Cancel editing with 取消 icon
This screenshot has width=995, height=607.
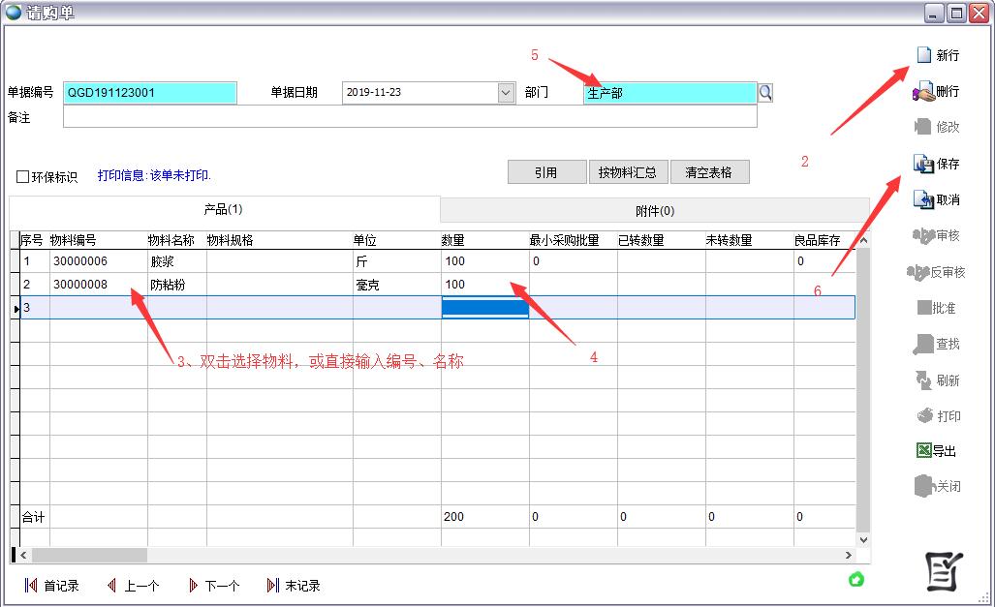(x=923, y=199)
